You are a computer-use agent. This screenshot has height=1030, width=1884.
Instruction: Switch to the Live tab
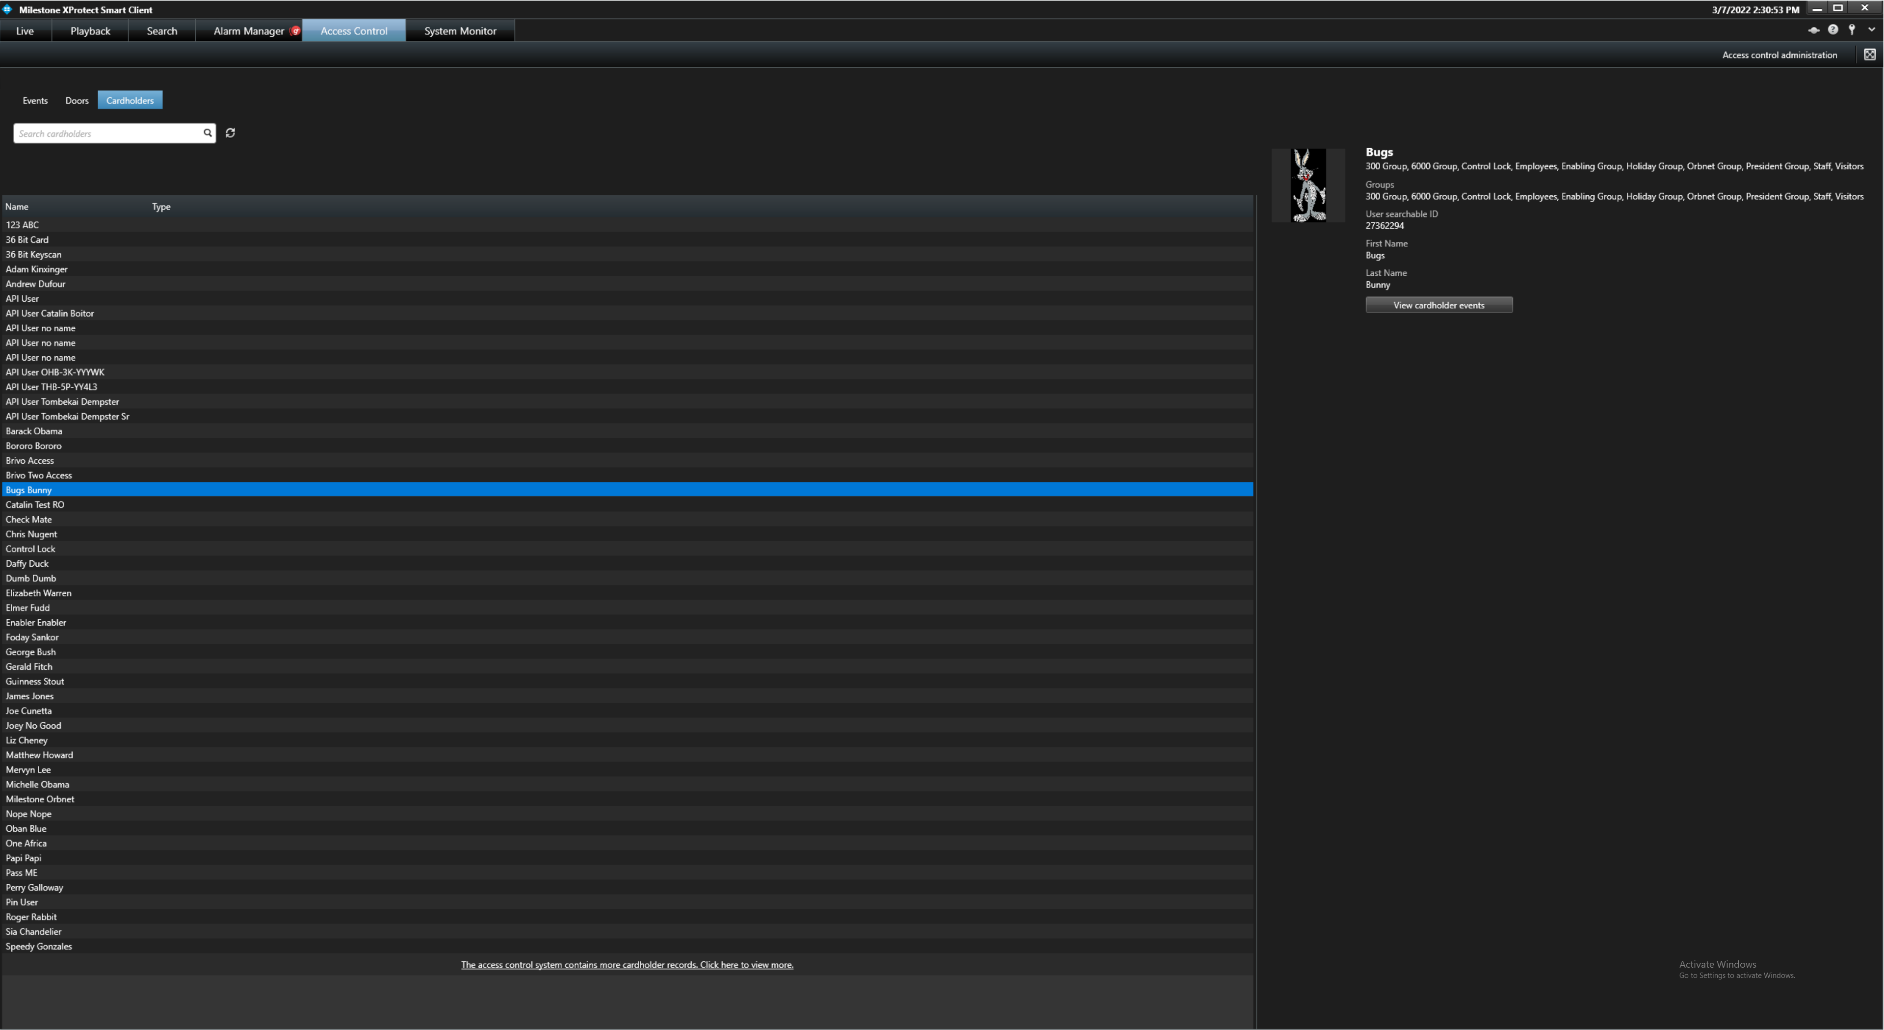click(x=25, y=31)
